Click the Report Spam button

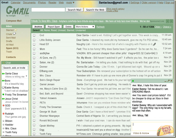54,27
